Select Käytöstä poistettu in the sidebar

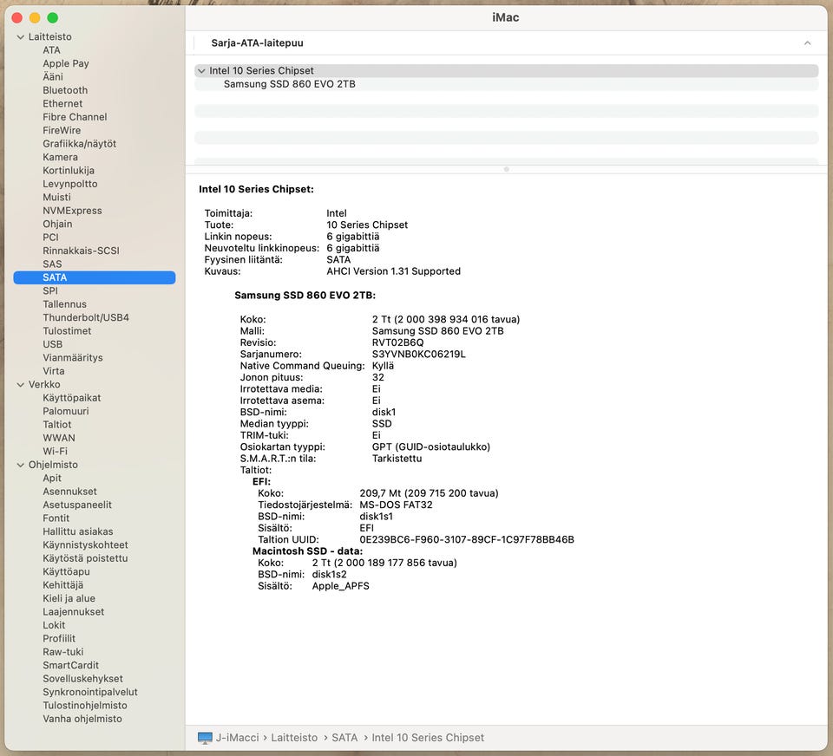click(x=85, y=558)
